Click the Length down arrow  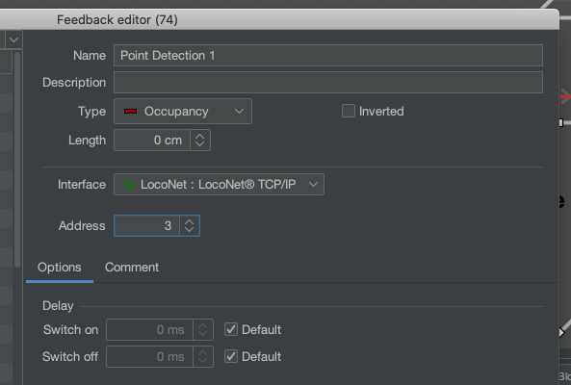pyautogui.click(x=199, y=144)
